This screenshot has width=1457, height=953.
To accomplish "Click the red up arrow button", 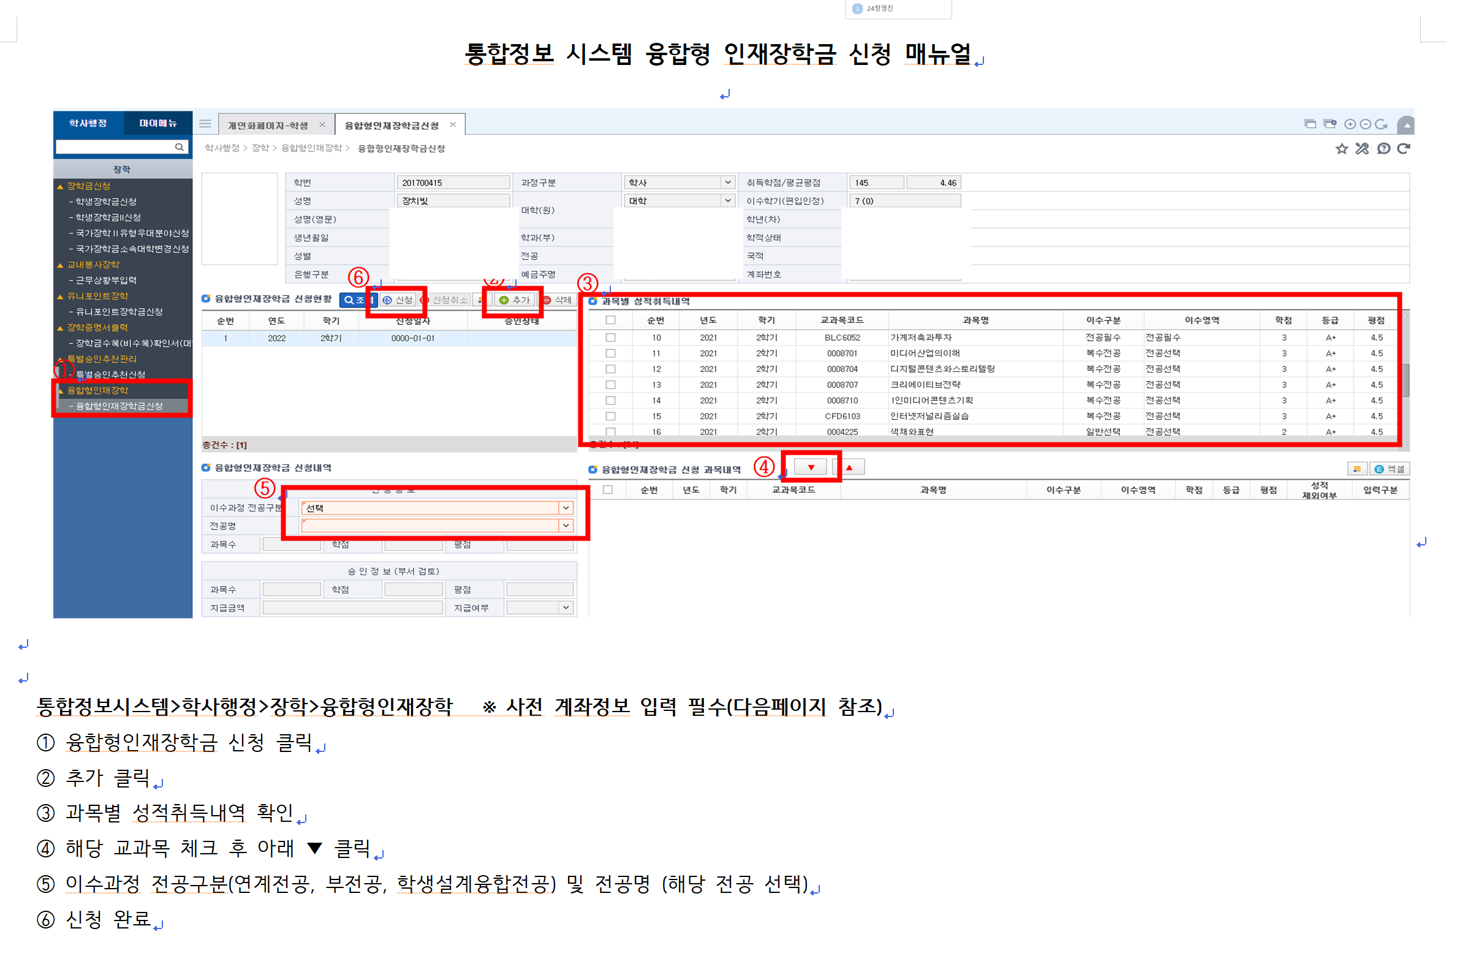I will tap(849, 468).
